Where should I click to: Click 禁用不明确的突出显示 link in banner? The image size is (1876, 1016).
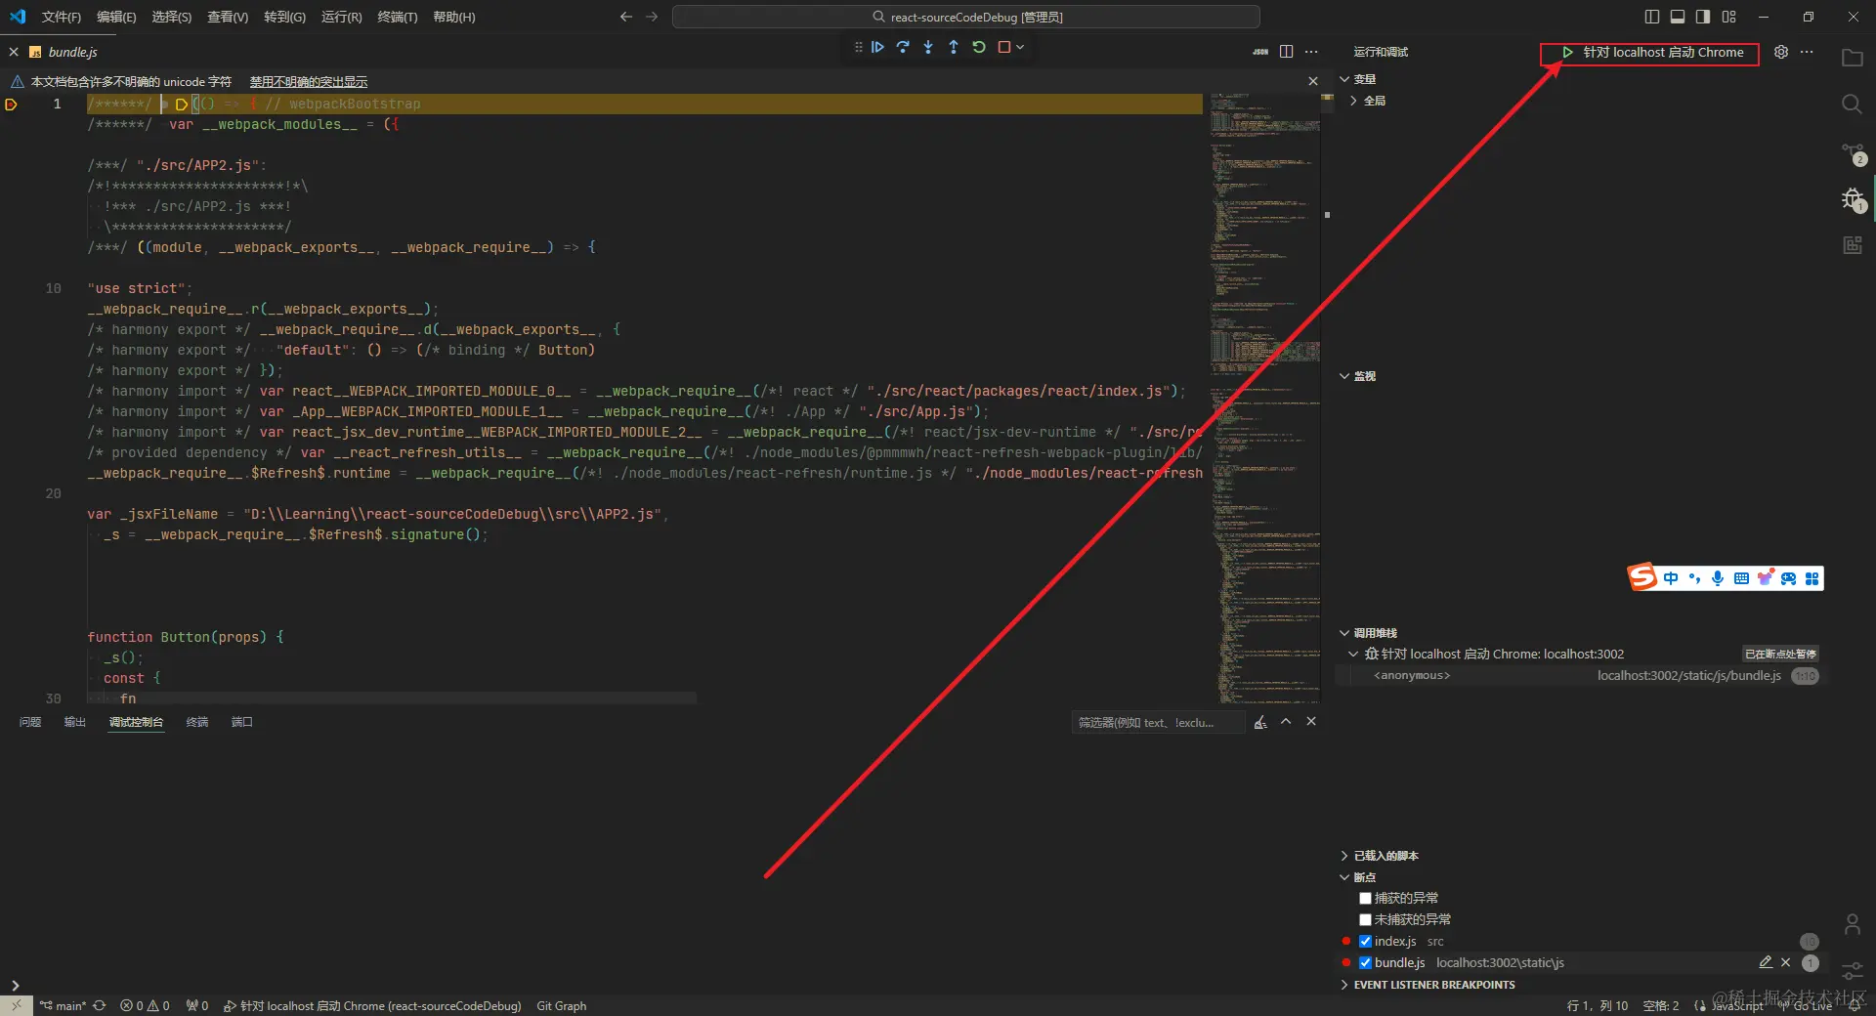309,82
